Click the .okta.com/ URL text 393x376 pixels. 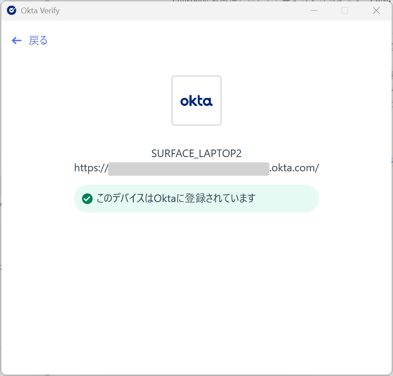[x=294, y=168]
